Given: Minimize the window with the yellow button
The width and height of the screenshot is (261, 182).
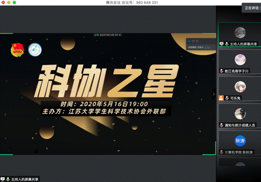Looking at the screenshot, I should tap(9, 3).
